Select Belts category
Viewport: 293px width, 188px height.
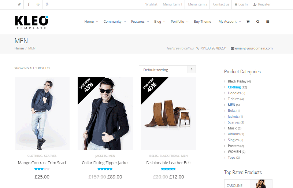pyautogui.click(x=231, y=111)
